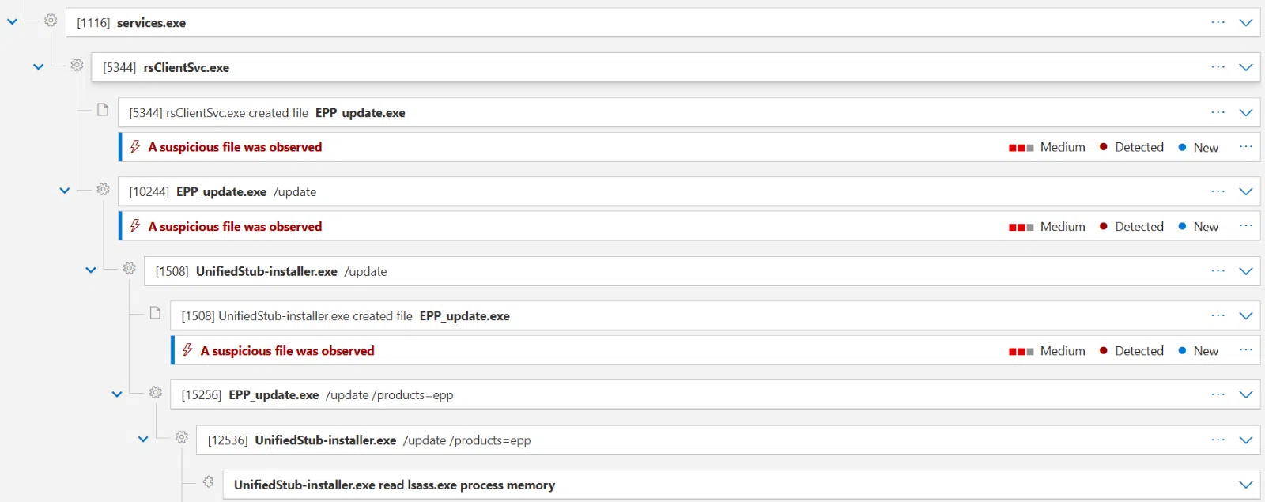
Task: Click the gear icon beside rsClientSvc.exe process
Action: pos(77,65)
